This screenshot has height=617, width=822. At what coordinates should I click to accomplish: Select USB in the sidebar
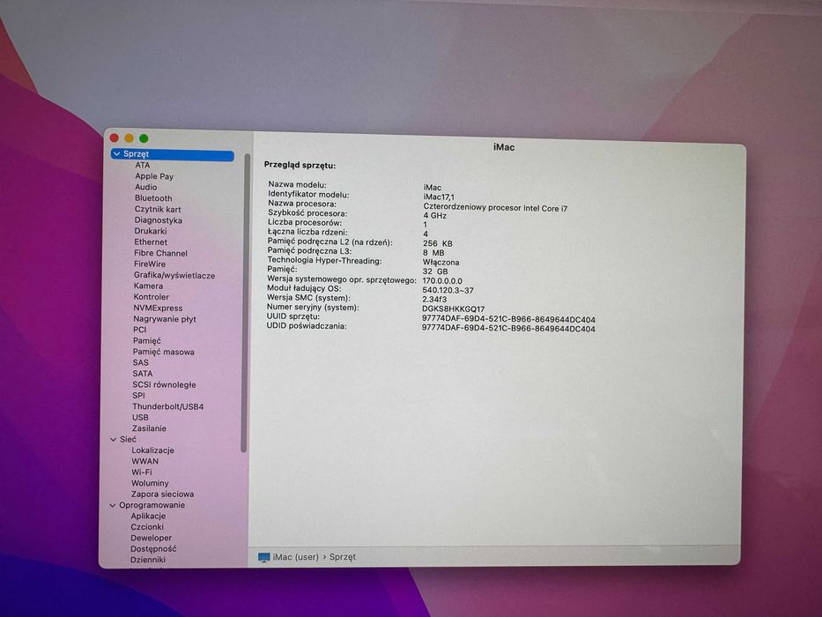pyautogui.click(x=140, y=418)
